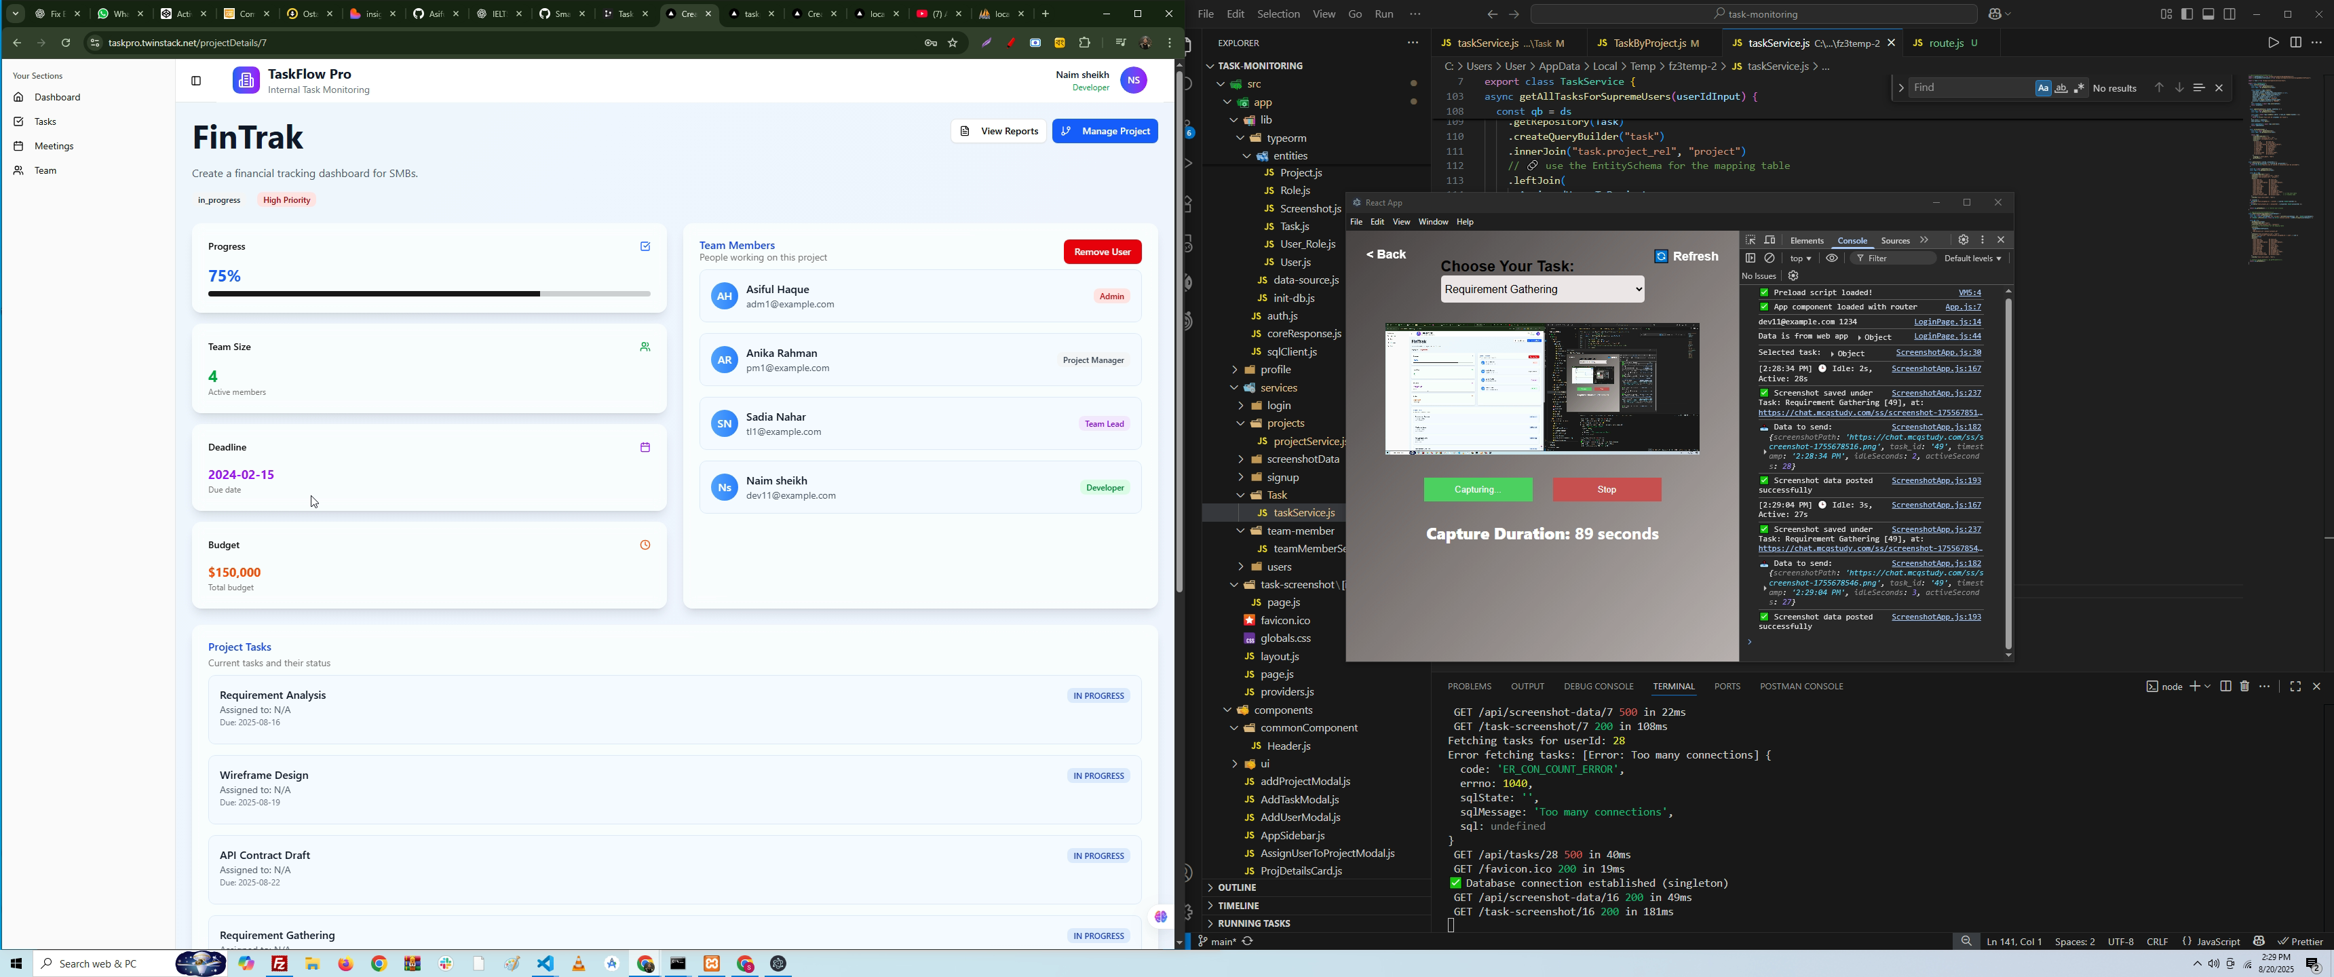This screenshot has width=2334, height=977.
Task: Switch to the Elements tab in DevTools
Action: [1807, 241]
